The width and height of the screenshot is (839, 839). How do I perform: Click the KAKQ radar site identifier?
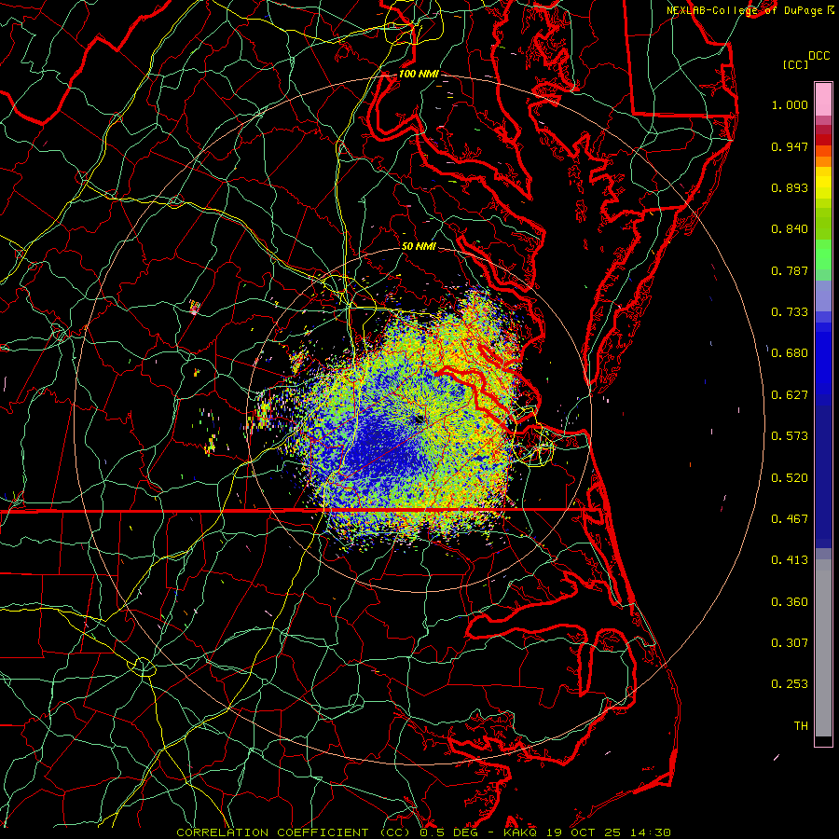tap(519, 832)
